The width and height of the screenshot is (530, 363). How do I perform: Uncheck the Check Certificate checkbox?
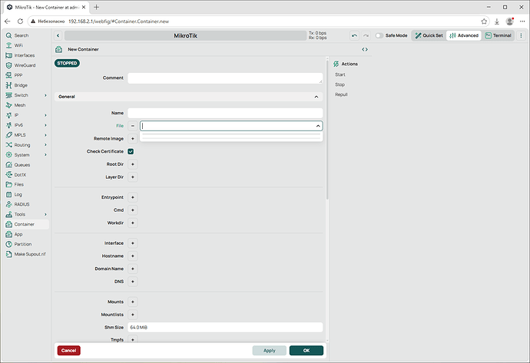[131, 151]
